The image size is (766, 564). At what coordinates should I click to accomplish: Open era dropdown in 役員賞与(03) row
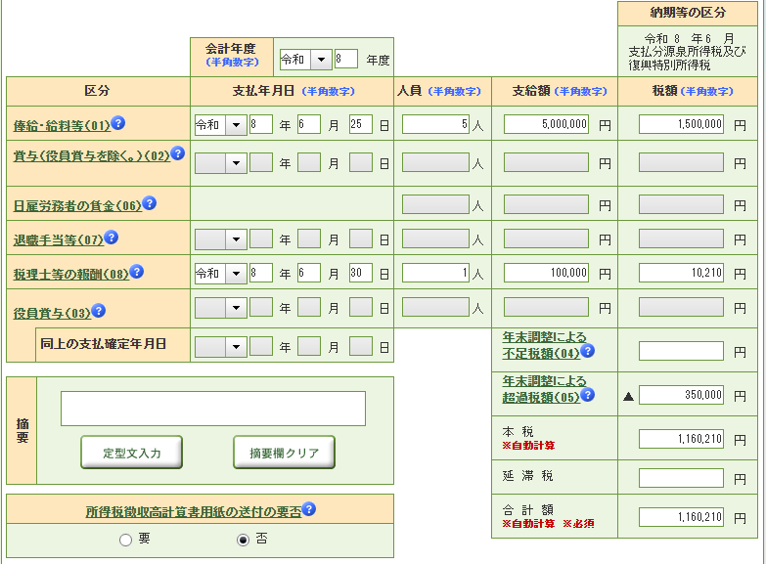click(221, 308)
